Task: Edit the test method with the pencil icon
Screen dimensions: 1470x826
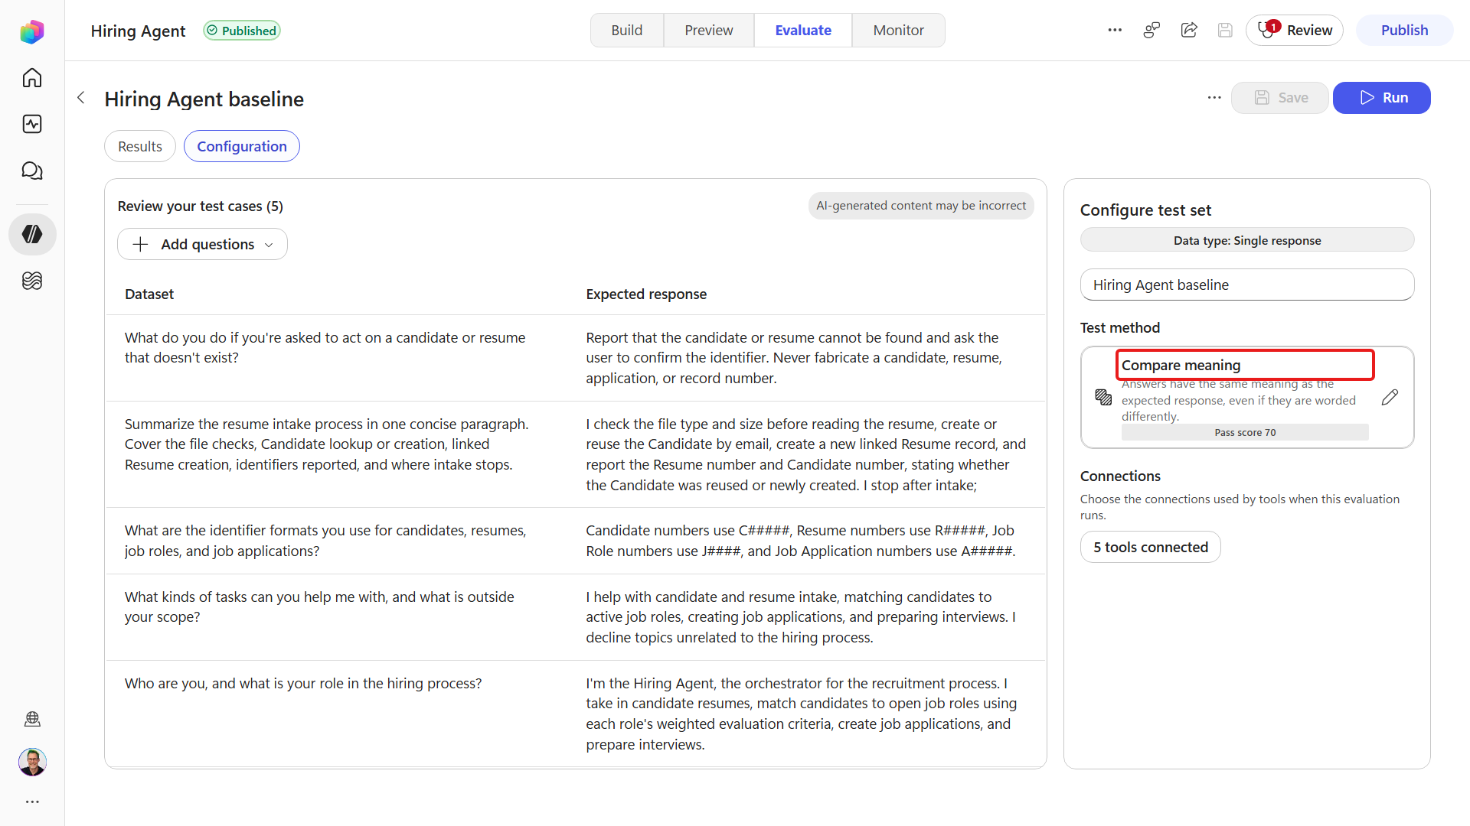Action: 1390,397
